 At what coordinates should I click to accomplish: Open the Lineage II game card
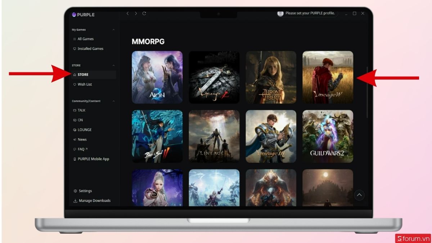click(x=214, y=136)
